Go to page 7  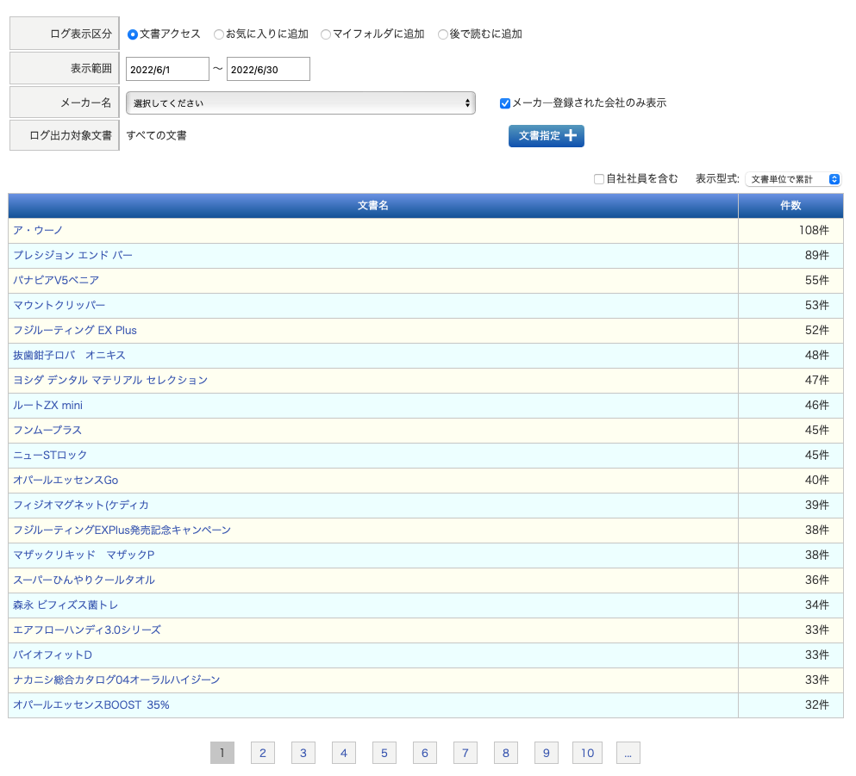pyautogui.click(x=465, y=753)
